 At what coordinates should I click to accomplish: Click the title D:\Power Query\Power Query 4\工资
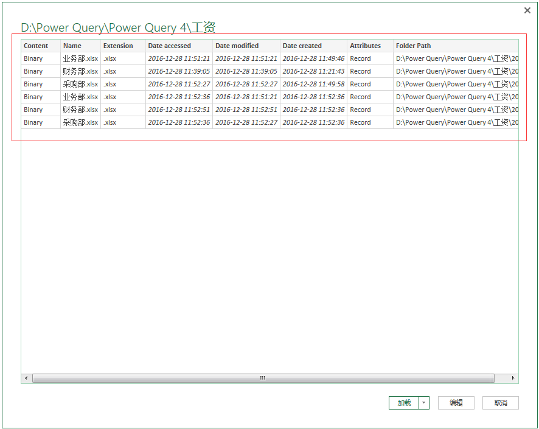coord(118,27)
